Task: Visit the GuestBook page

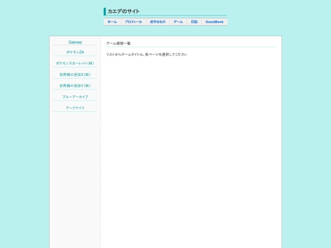Action: tap(215, 22)
